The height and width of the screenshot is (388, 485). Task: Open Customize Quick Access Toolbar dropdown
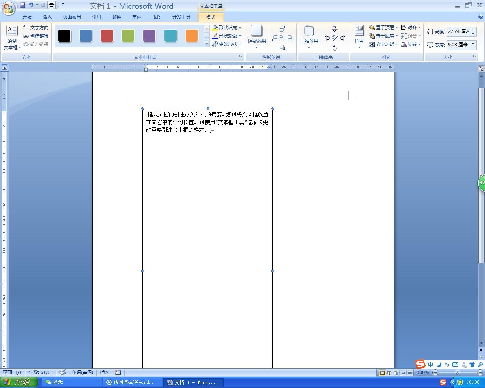63,5
